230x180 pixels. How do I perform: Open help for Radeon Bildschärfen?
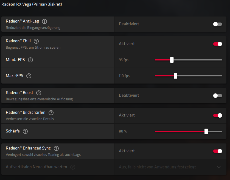[51, 113]
